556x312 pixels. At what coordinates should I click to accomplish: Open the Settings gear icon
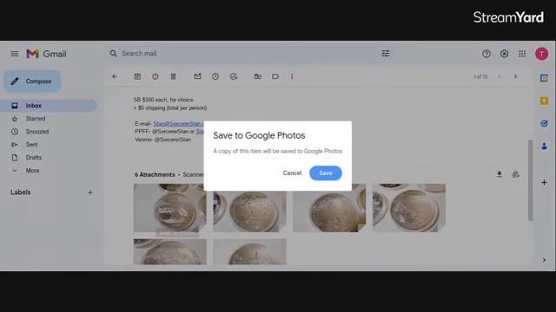point(504,54)
